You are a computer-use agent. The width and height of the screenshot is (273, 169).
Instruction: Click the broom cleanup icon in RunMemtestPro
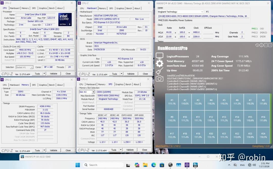160,71
